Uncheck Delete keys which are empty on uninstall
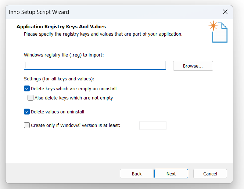 coord(27,88)
